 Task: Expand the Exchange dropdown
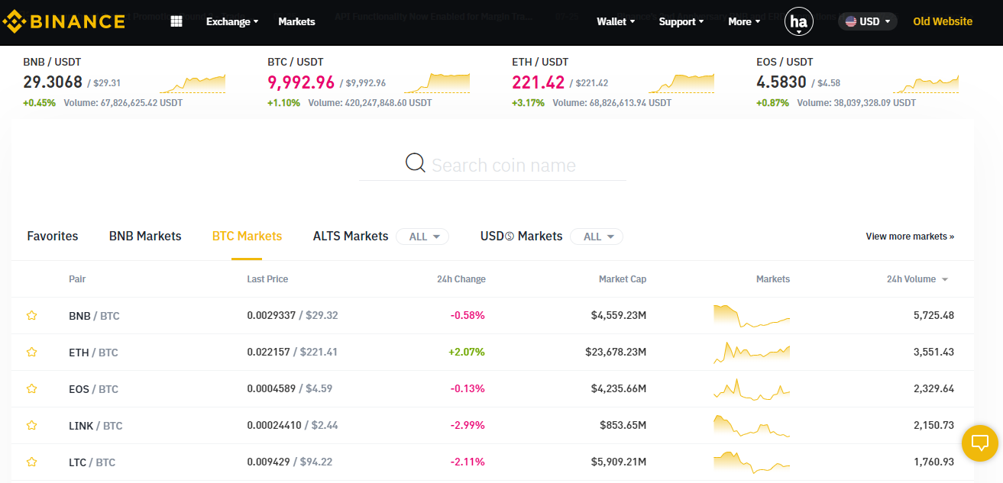coord(231,21)
